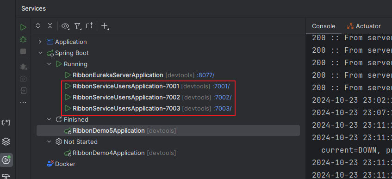Select the Finished group label

pos(76,119)
